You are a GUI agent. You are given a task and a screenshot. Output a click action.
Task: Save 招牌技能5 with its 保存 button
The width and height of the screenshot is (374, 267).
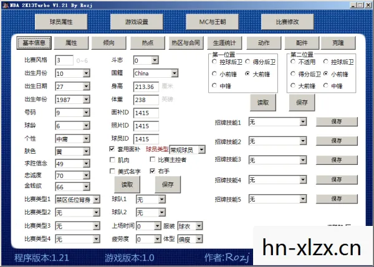coord(337,199)
